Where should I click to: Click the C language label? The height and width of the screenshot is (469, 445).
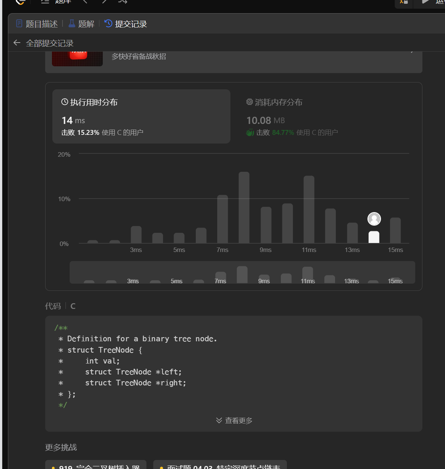pyautogui.click(x=73, y=306)
